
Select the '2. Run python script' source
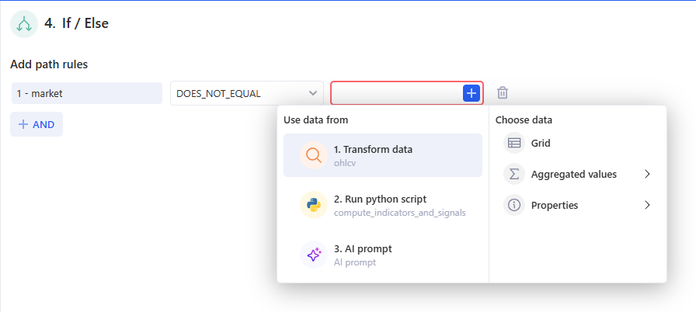[380, 199]
